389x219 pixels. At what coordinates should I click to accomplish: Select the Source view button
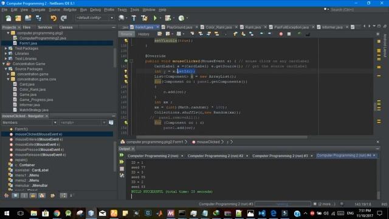(x=126, y=34)
